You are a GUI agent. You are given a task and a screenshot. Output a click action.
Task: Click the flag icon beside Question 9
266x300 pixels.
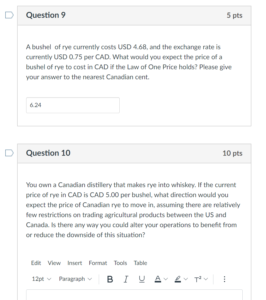pos(9,15)
